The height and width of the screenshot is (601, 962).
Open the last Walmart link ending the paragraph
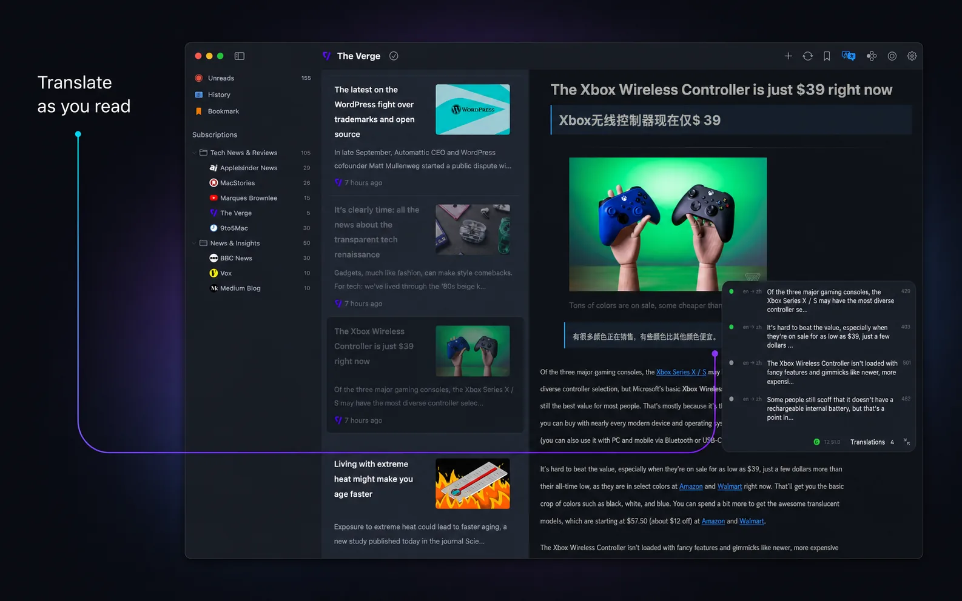(752, 521)
